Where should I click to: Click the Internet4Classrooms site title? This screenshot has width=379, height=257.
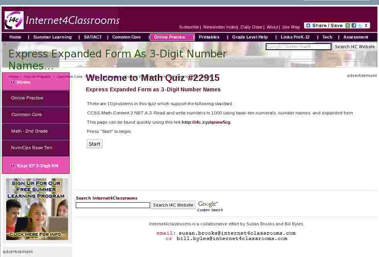[x=73, y=20]
